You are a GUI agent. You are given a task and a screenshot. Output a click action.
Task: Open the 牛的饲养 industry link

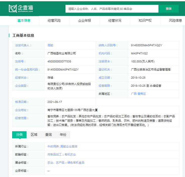[x=53, y=147]
